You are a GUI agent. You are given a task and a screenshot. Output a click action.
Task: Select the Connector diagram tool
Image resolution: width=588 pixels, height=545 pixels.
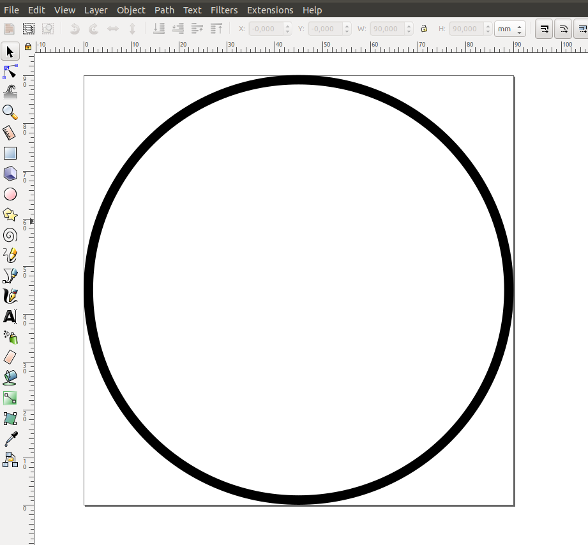point(10,459)
